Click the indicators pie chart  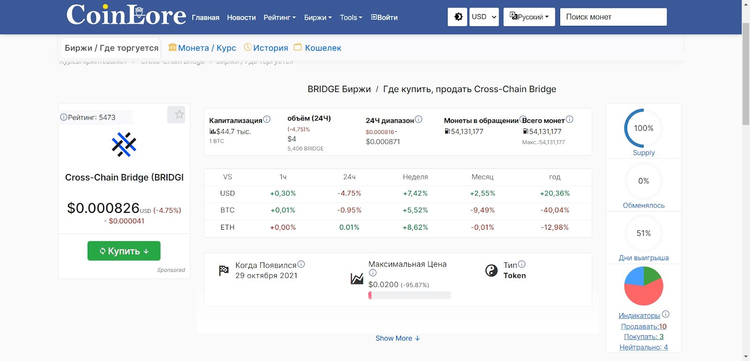point(644,286)
